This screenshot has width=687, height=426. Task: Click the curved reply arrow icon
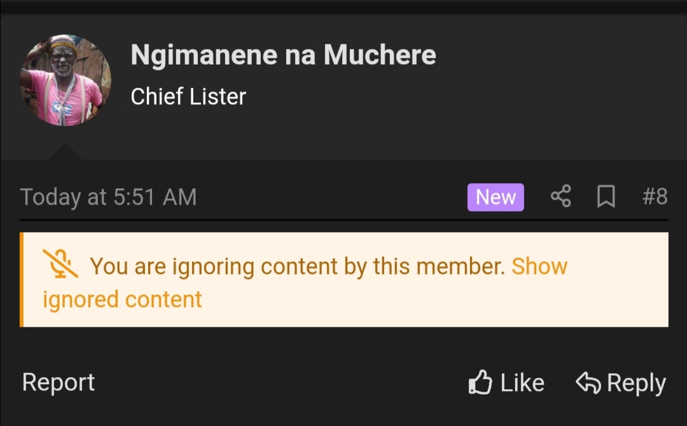click(588, 383)
